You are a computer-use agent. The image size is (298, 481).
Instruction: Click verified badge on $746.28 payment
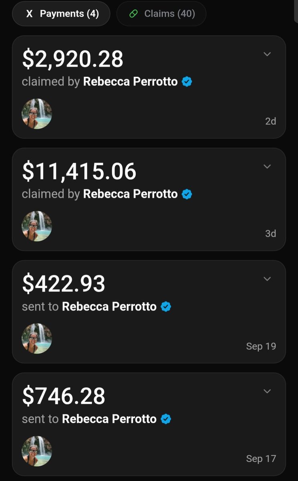pos(166,419)
